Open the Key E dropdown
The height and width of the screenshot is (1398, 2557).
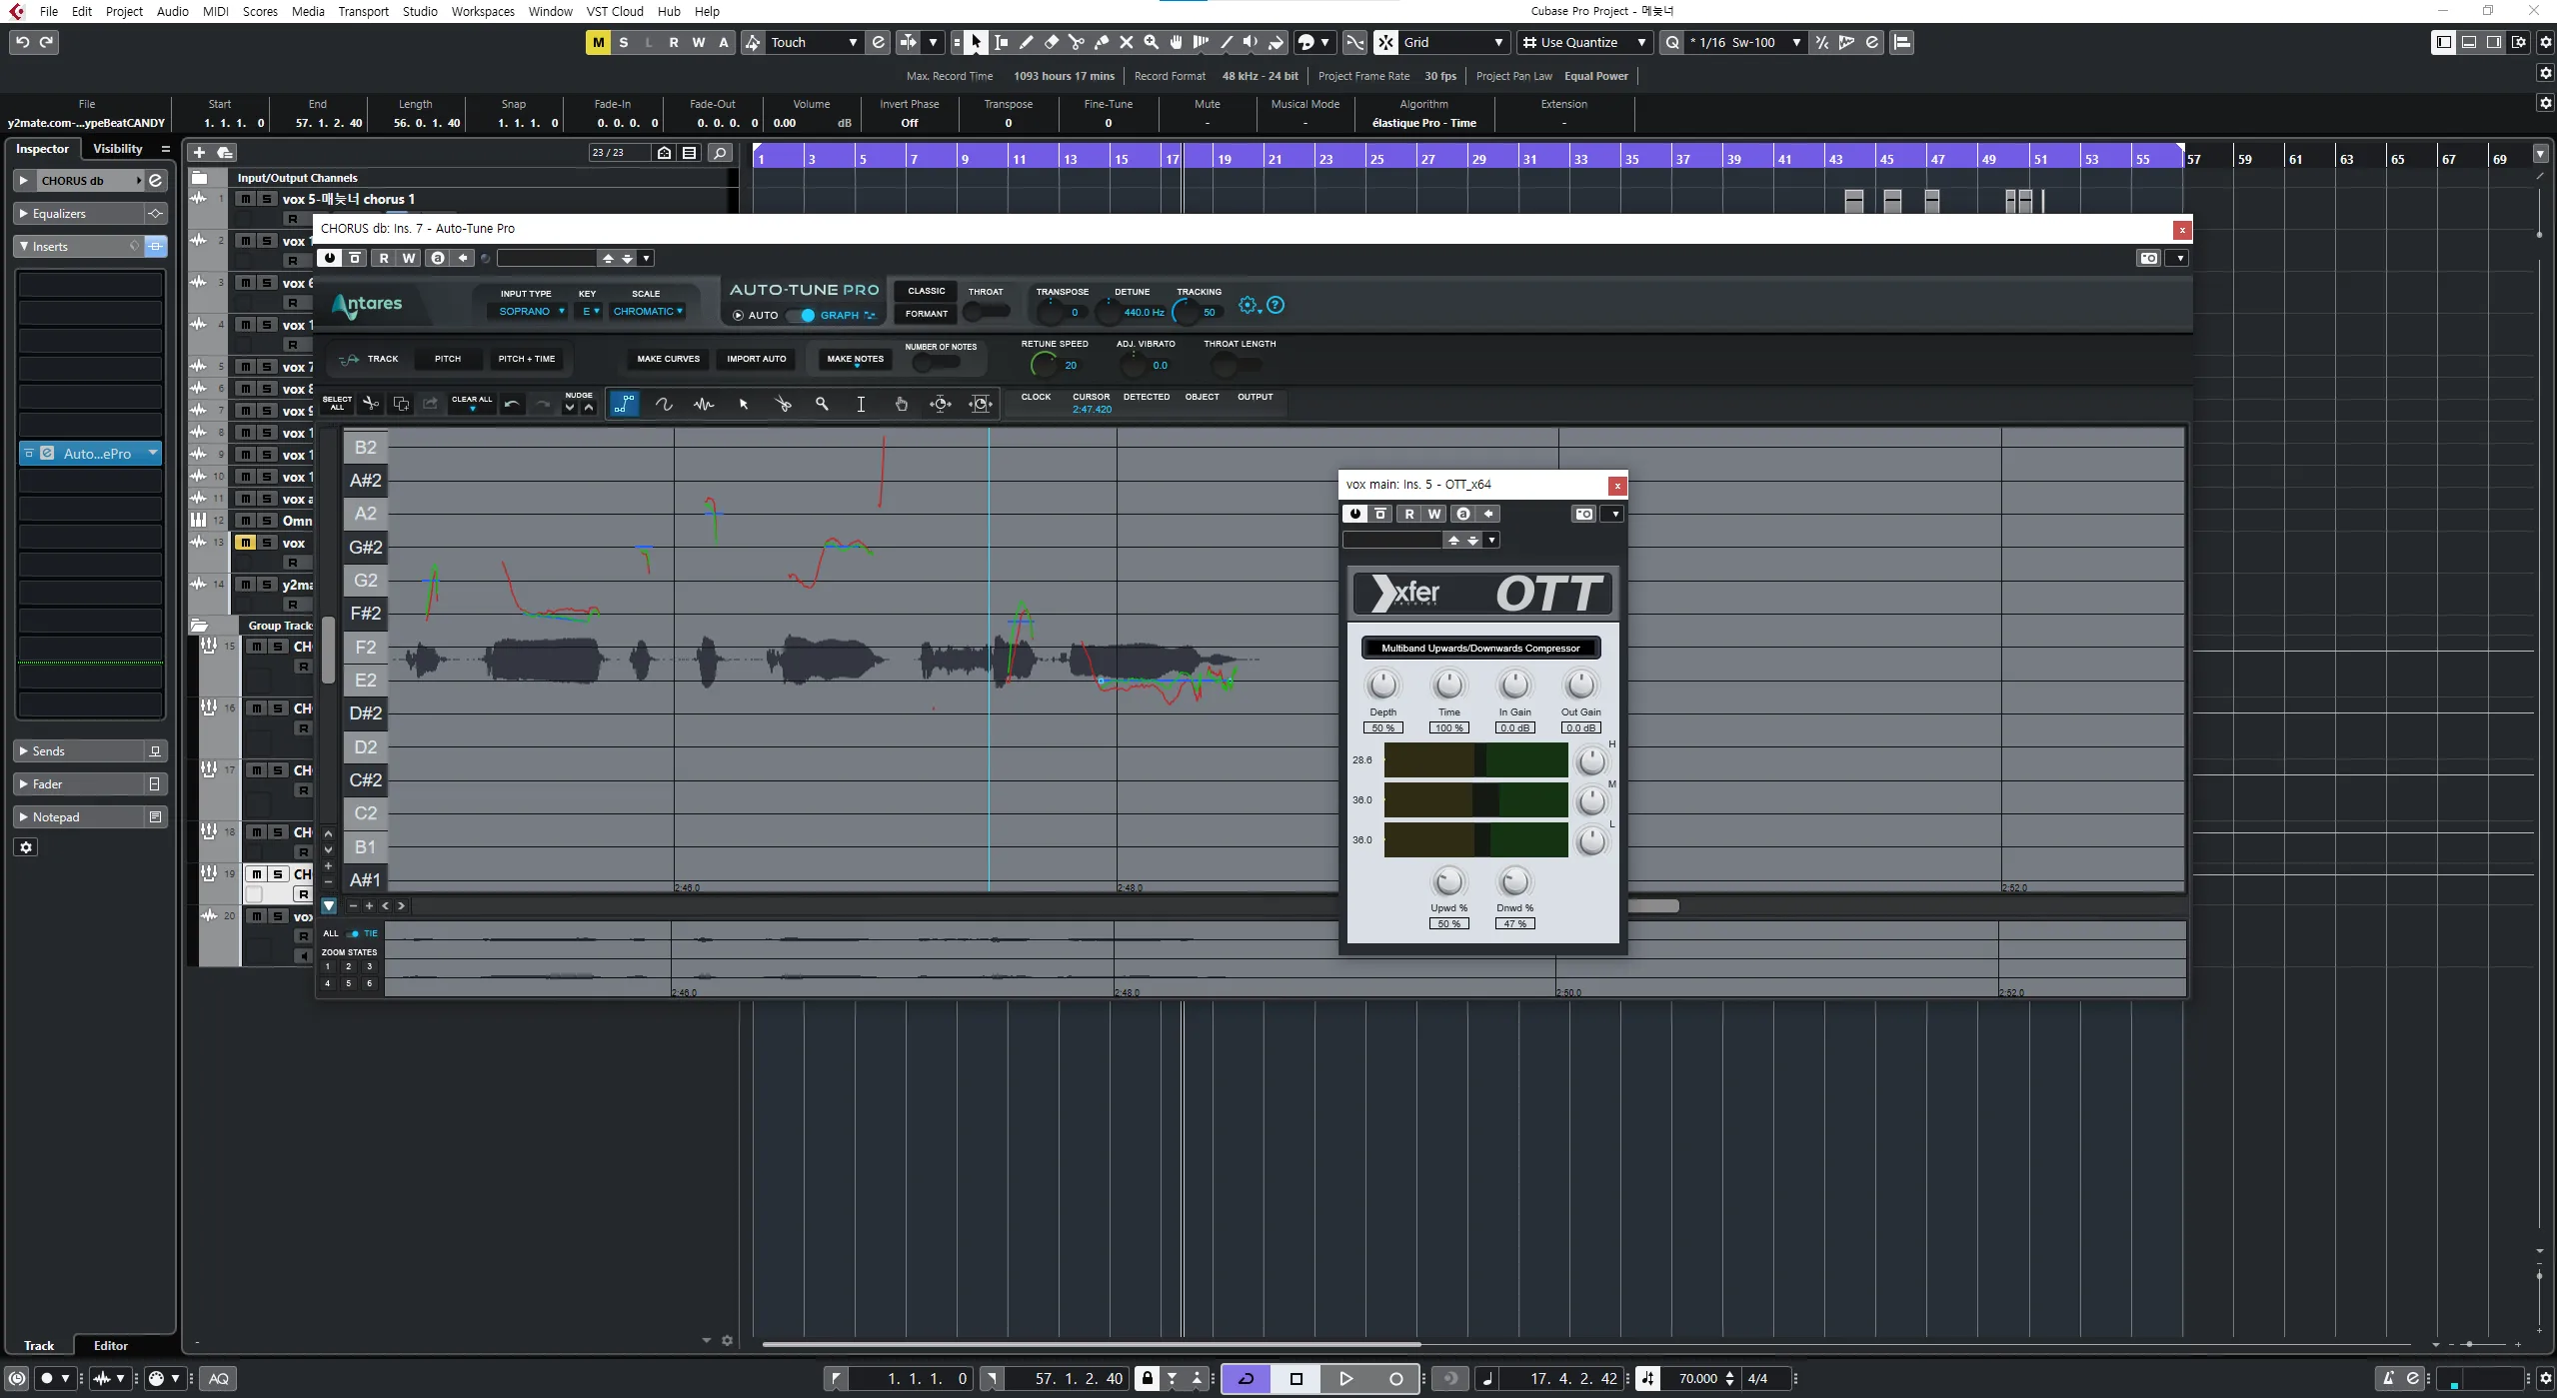(590, 312)
